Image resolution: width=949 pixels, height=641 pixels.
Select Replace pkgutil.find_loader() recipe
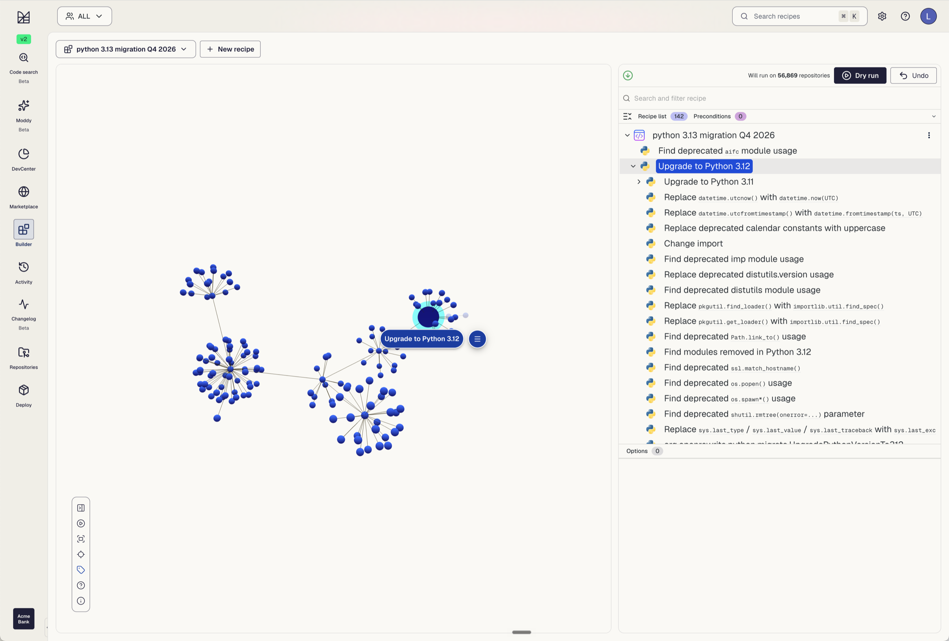pyautogui.click(x=773, y=306)
